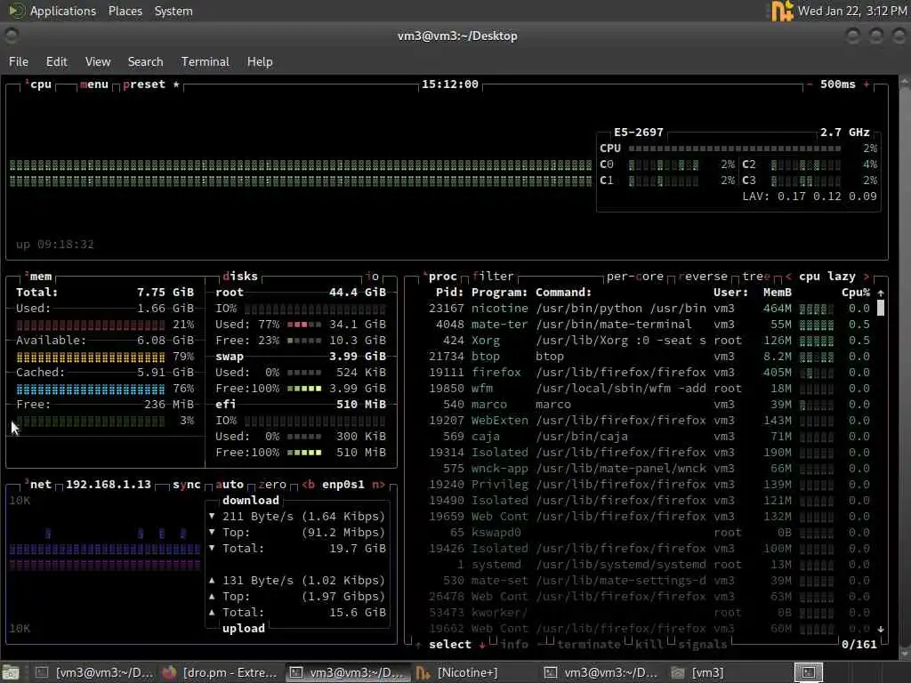Open the Edit menu of the terminal
911x683 pixels.
tap(56, 61)
